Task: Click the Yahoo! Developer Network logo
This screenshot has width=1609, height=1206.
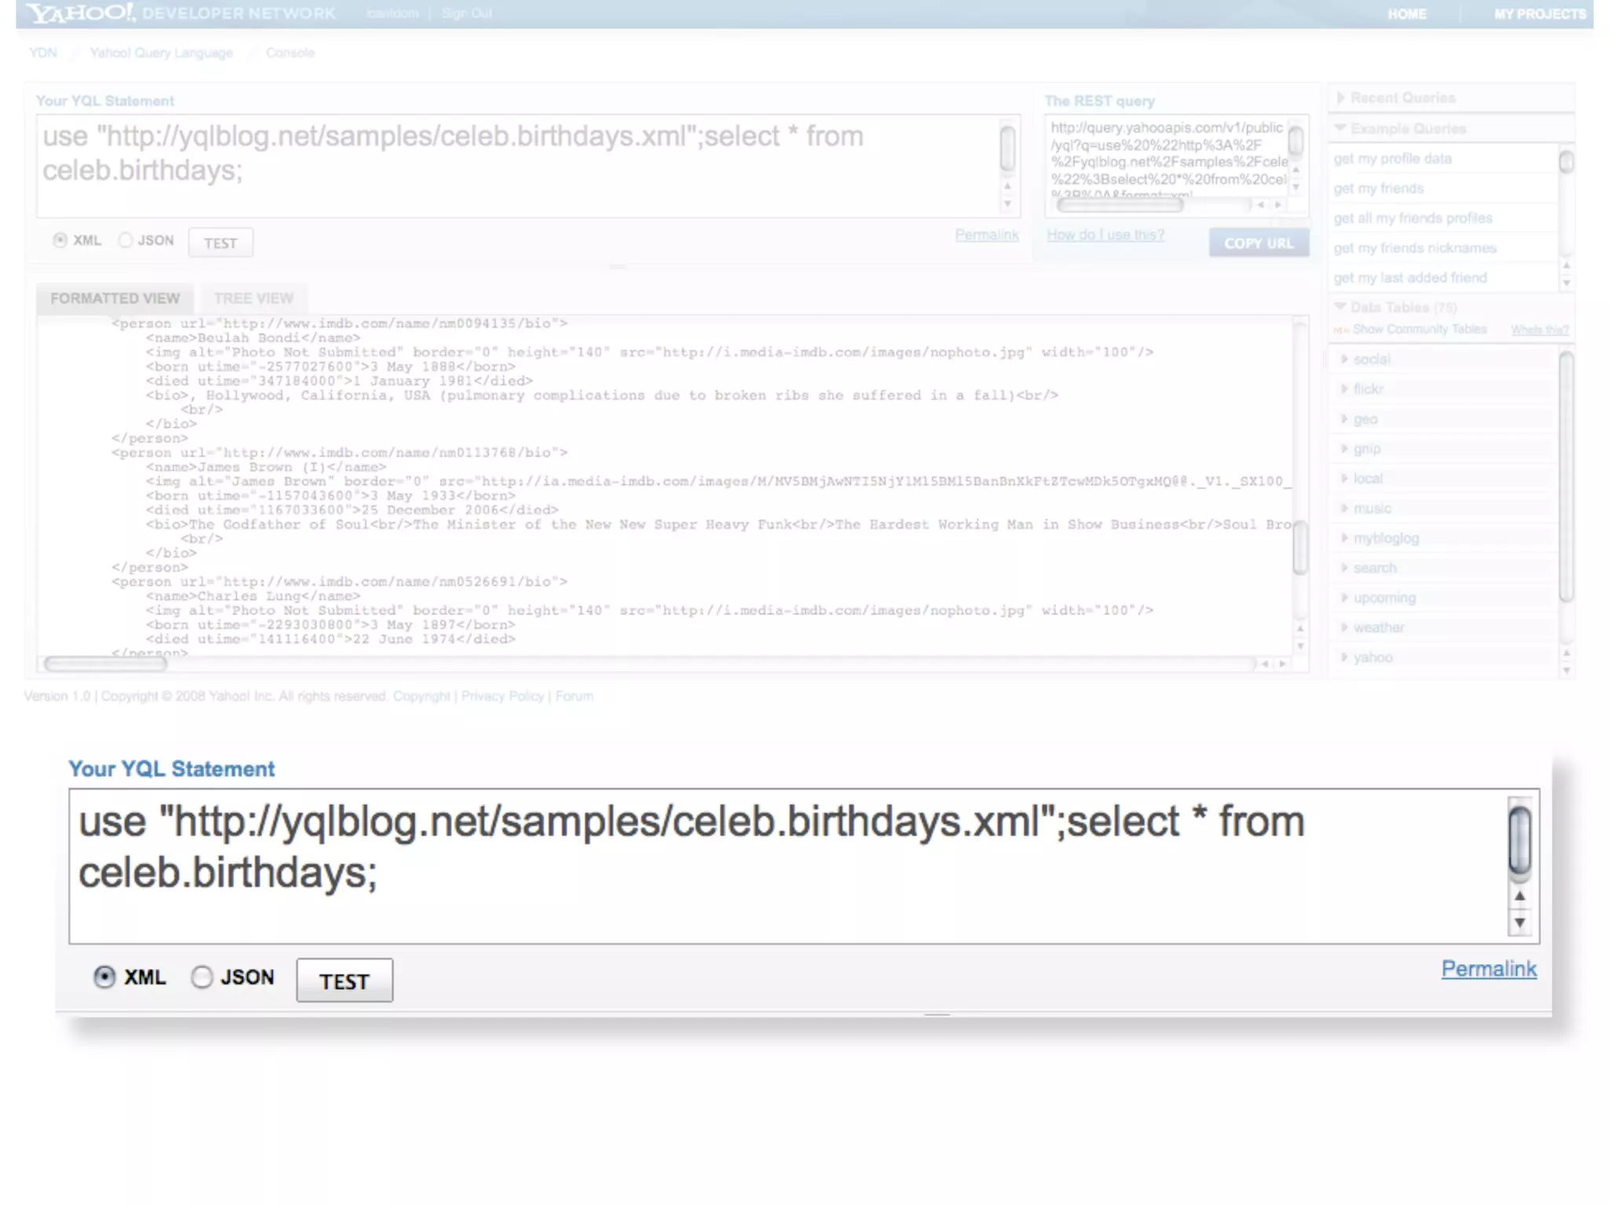Action: coord(181,13)
